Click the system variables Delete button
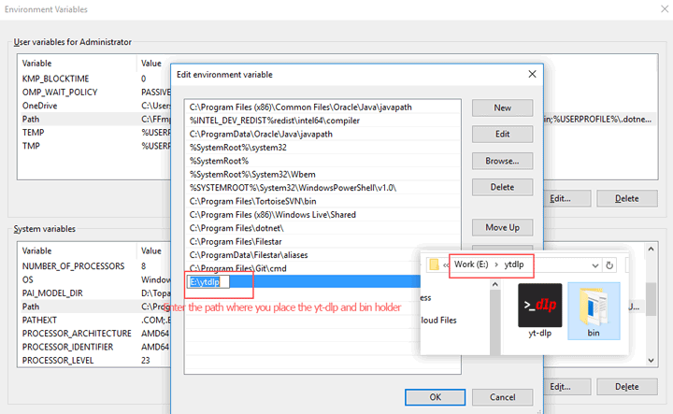Screen dimensions: 673x414 (626, 387)
